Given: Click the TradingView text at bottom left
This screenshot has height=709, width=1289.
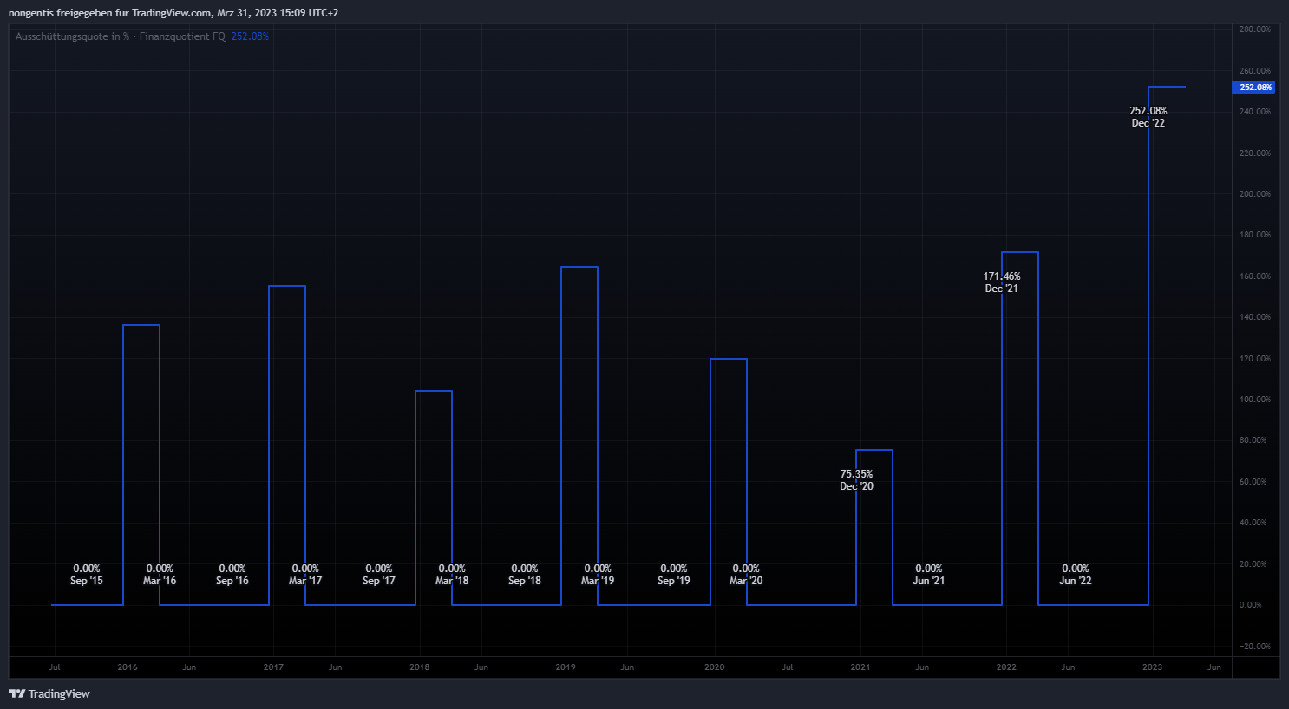Looking at the screenshot, I should point(59,693).
